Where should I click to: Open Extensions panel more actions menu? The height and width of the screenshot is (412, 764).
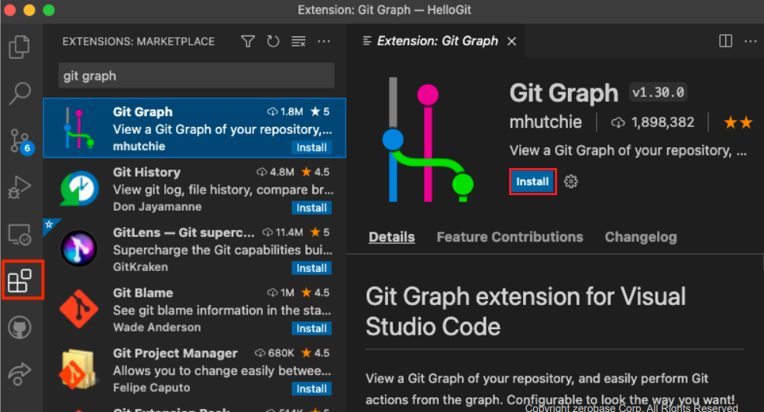(x=324, y=41)
